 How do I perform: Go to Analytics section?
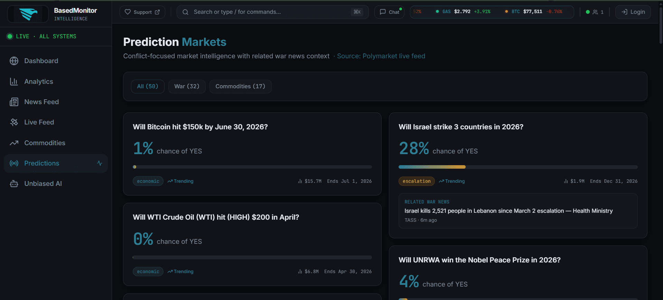point(56,82)
